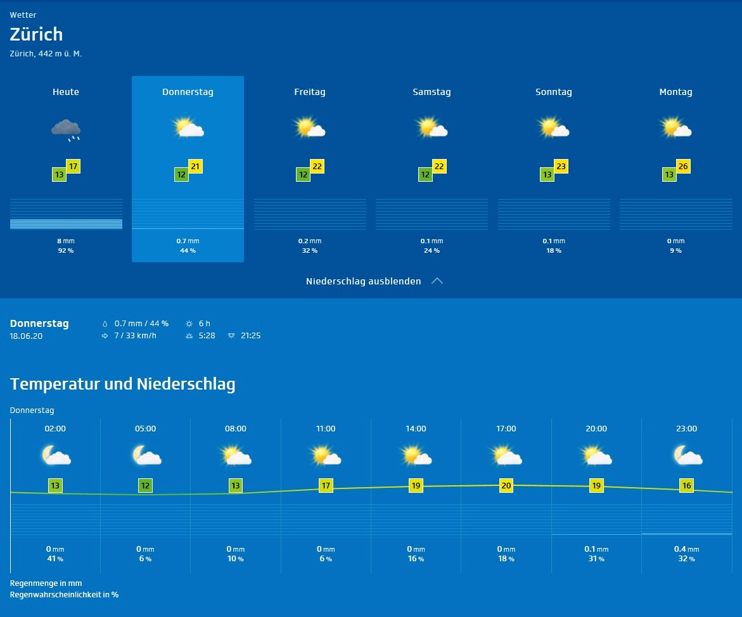The height and width of the screenshot is (617, 742).
Task: Click 'Niederschlag ausblenden' text
Action: 363,281
